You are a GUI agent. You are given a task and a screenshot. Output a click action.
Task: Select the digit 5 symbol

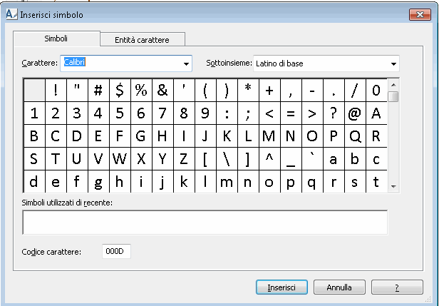tap(120, 113)
